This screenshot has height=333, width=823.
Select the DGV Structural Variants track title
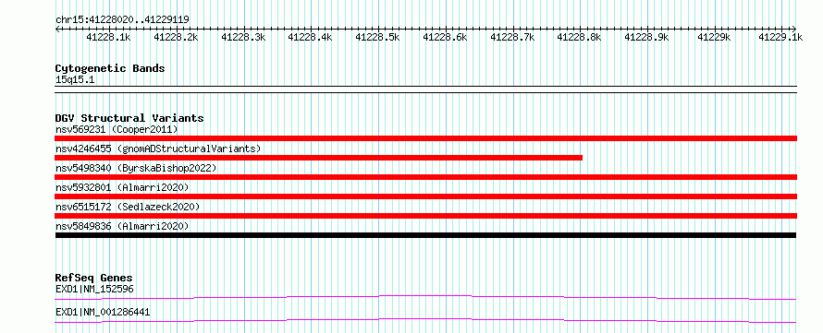[129, 118]
